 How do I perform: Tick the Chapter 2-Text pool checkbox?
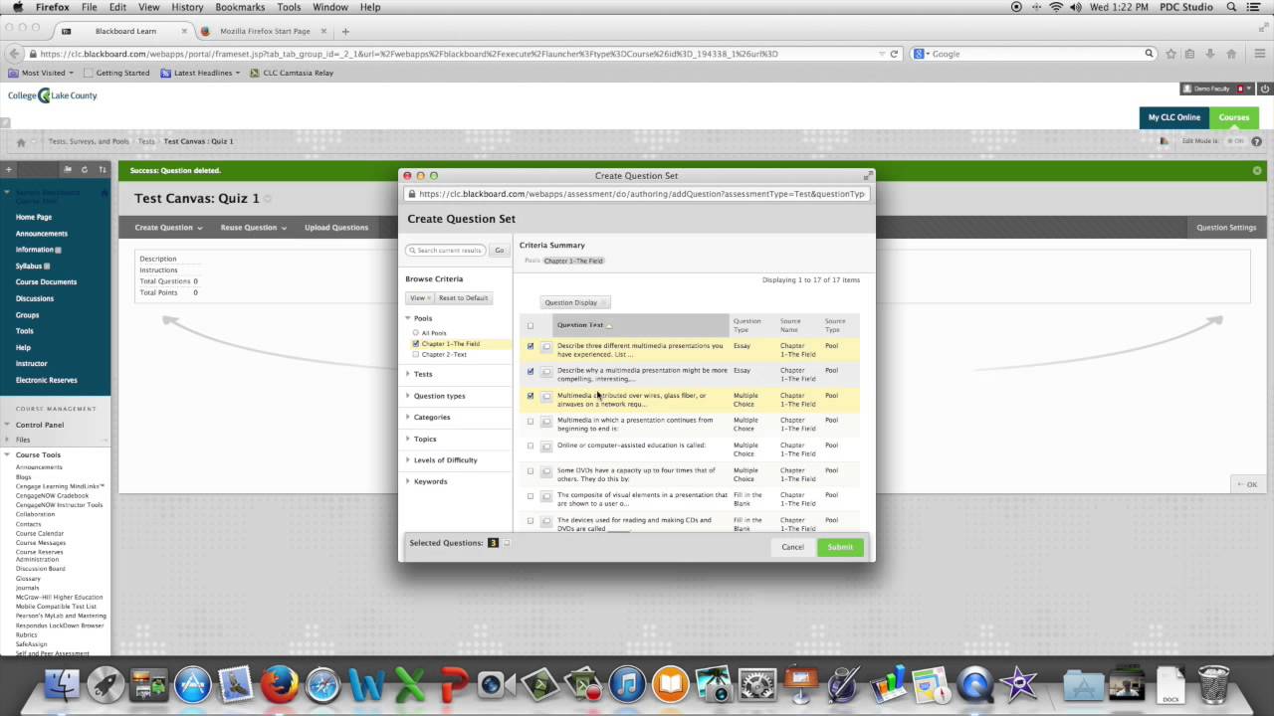[416, 354]
